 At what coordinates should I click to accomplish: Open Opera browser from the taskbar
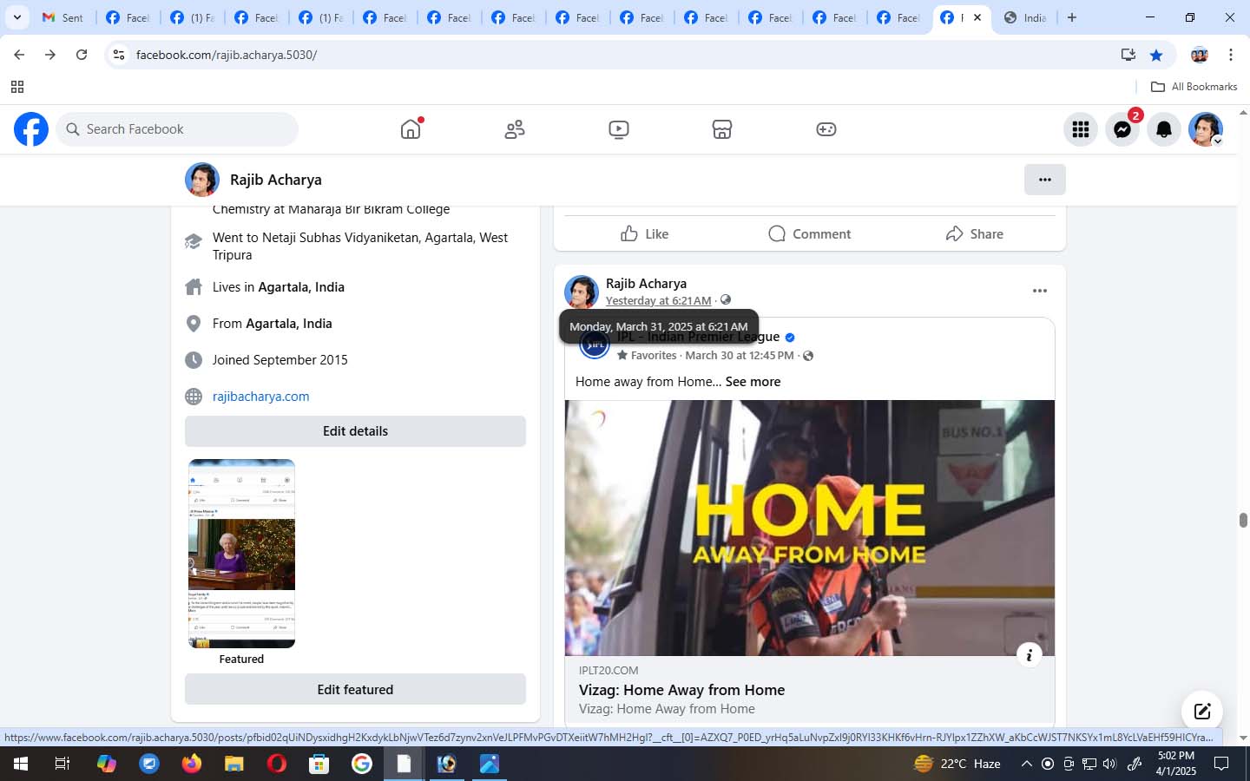tap(277, 764)
